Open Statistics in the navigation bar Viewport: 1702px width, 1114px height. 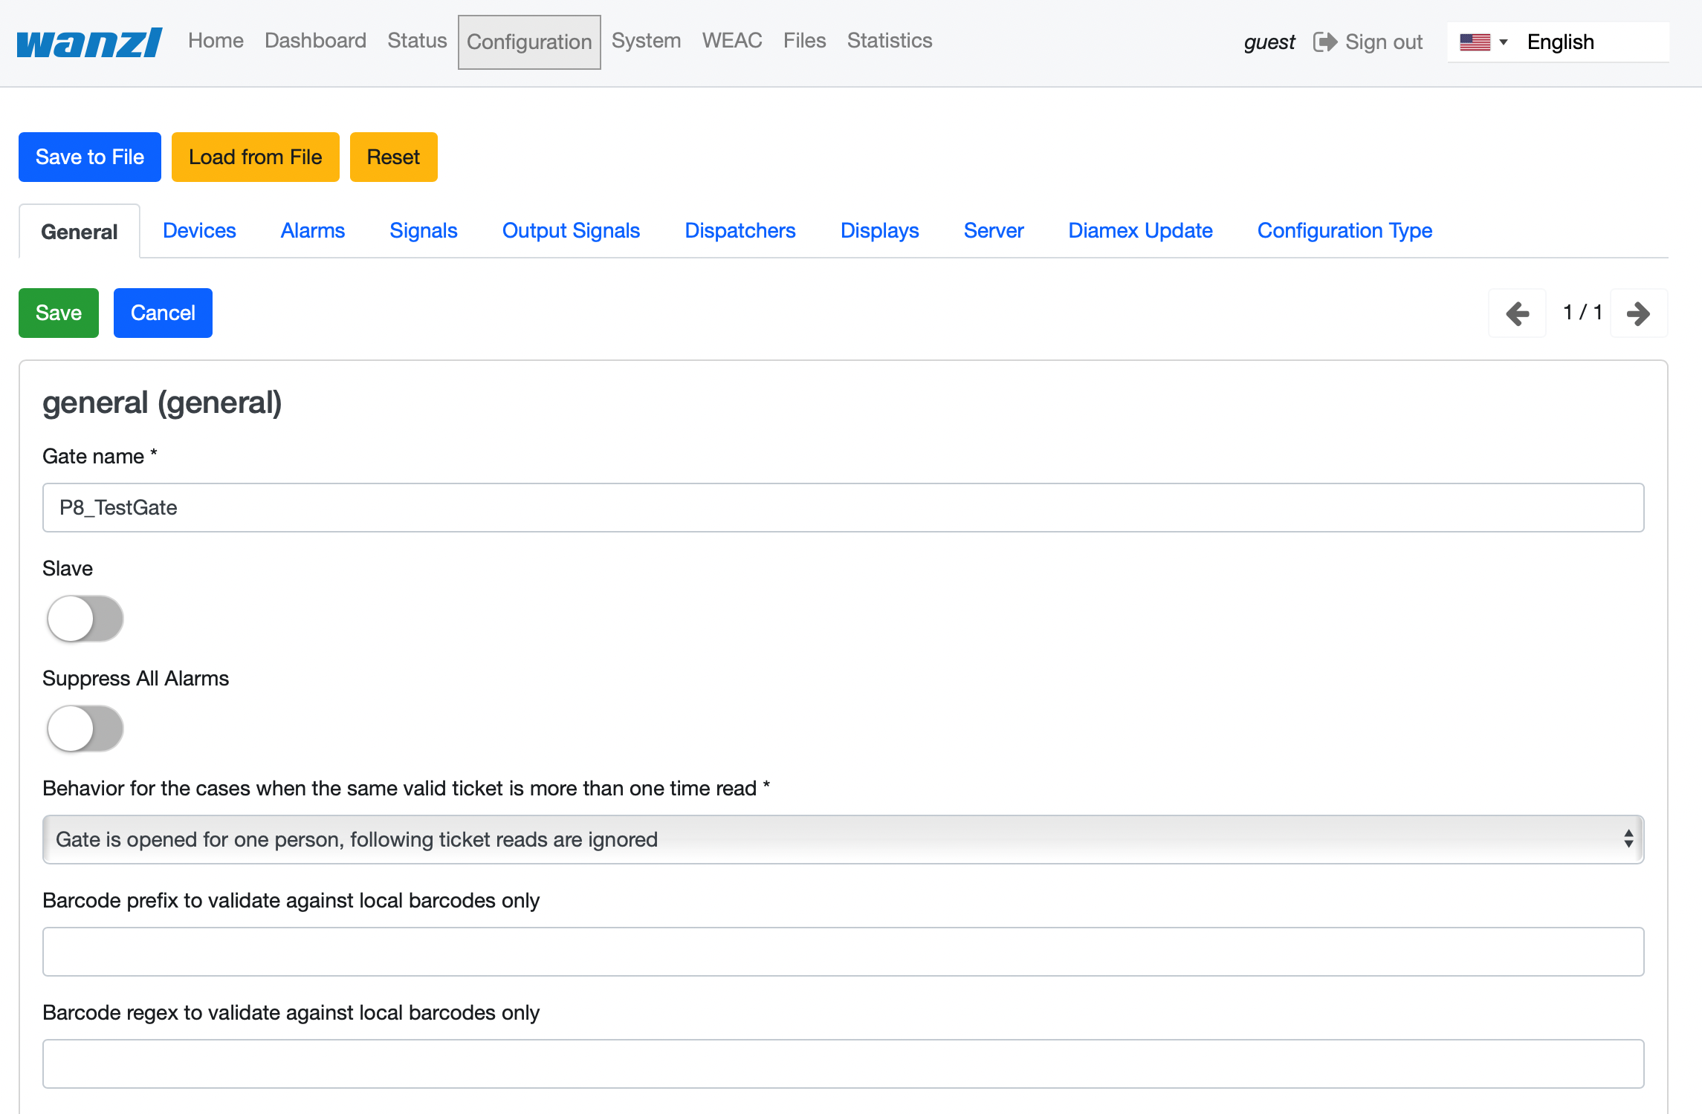pos(890,41)
